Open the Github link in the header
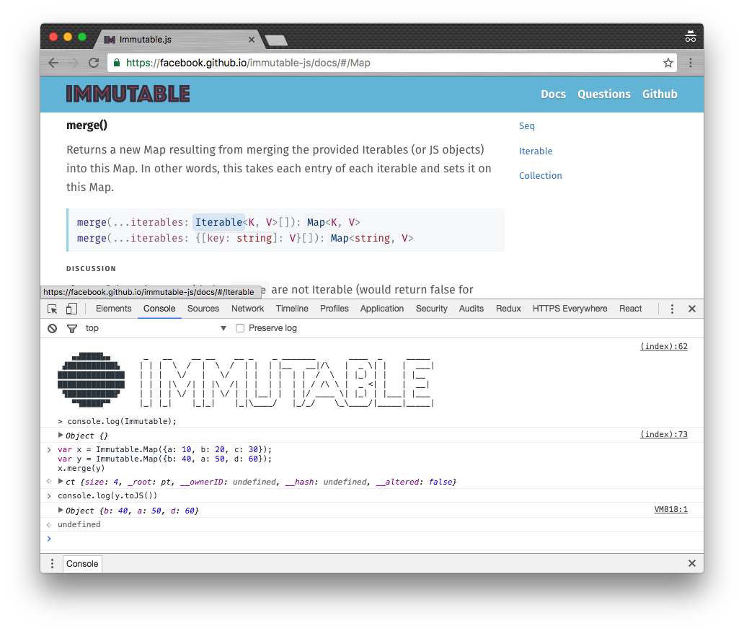 pos(660,94)
